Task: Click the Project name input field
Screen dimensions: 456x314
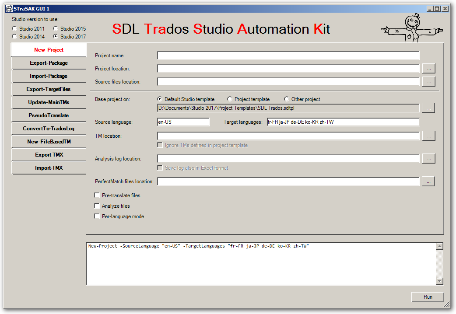Action: [x=288, y=56]
